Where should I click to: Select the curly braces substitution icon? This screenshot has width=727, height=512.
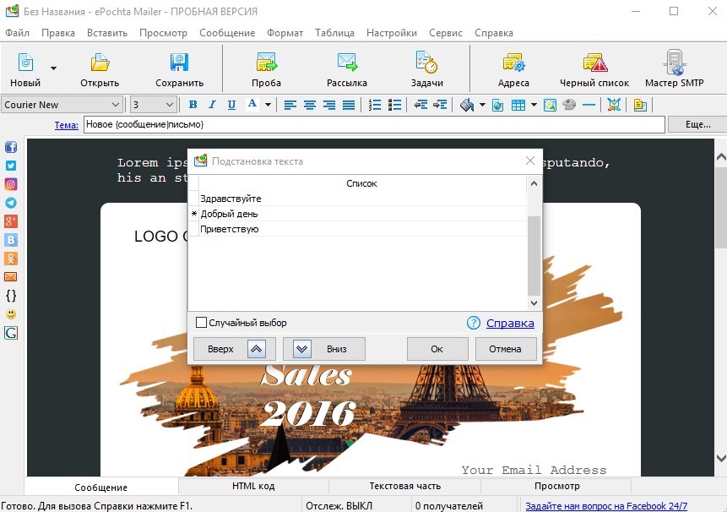coord(11,296)
